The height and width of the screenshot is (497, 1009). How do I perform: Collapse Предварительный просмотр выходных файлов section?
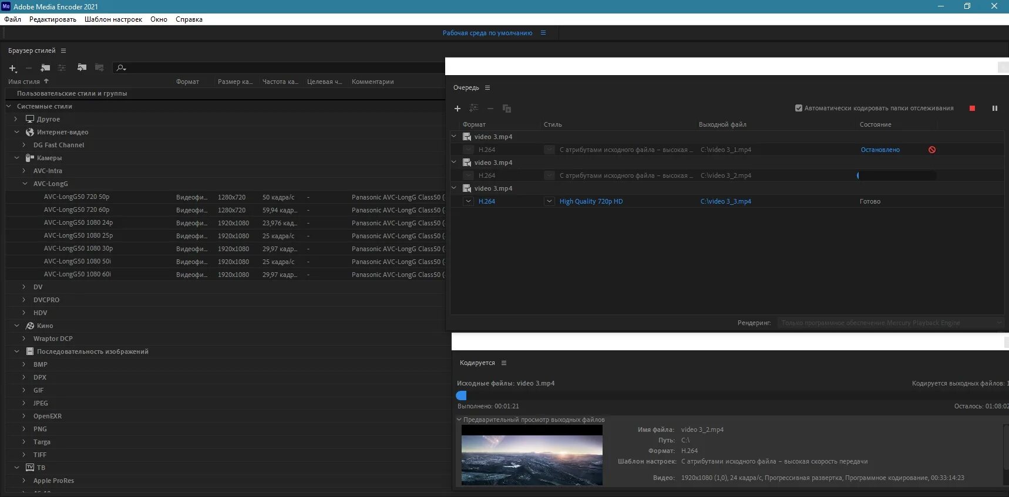coord(459,420)
